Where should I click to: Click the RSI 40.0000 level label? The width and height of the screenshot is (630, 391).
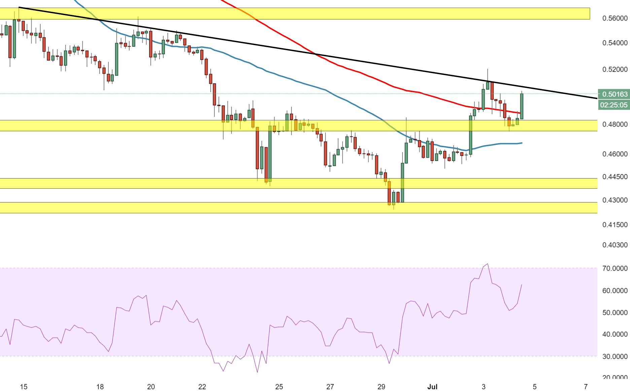pyautogui.click(x=615, y=334)
